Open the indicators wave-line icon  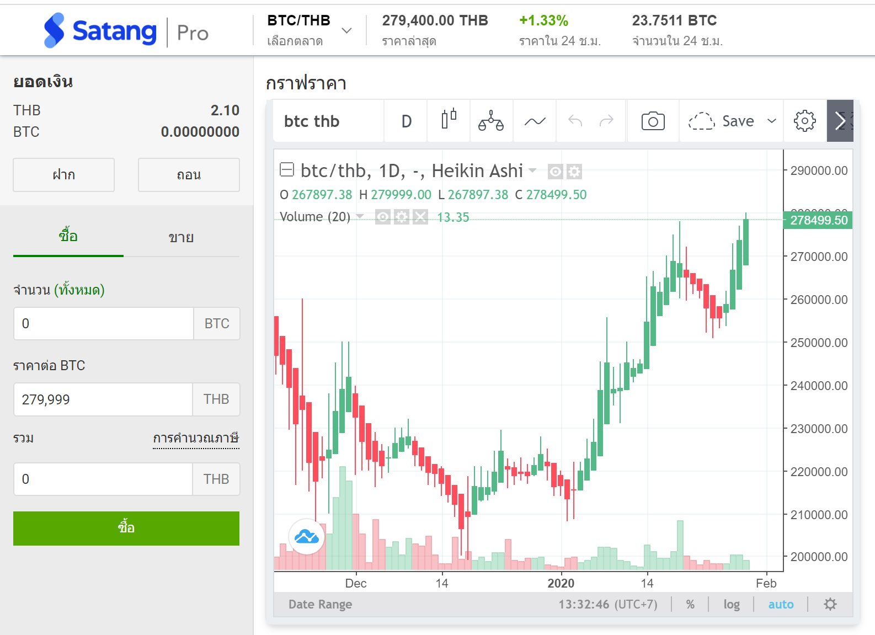[x=535, y=121]
